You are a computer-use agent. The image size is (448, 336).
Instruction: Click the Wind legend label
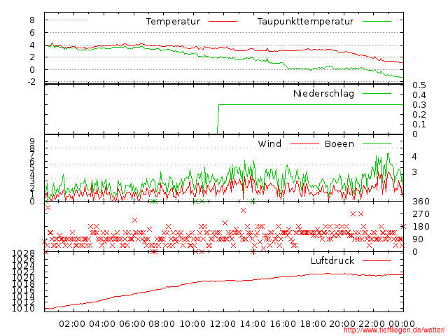click(x=269, y=143)
